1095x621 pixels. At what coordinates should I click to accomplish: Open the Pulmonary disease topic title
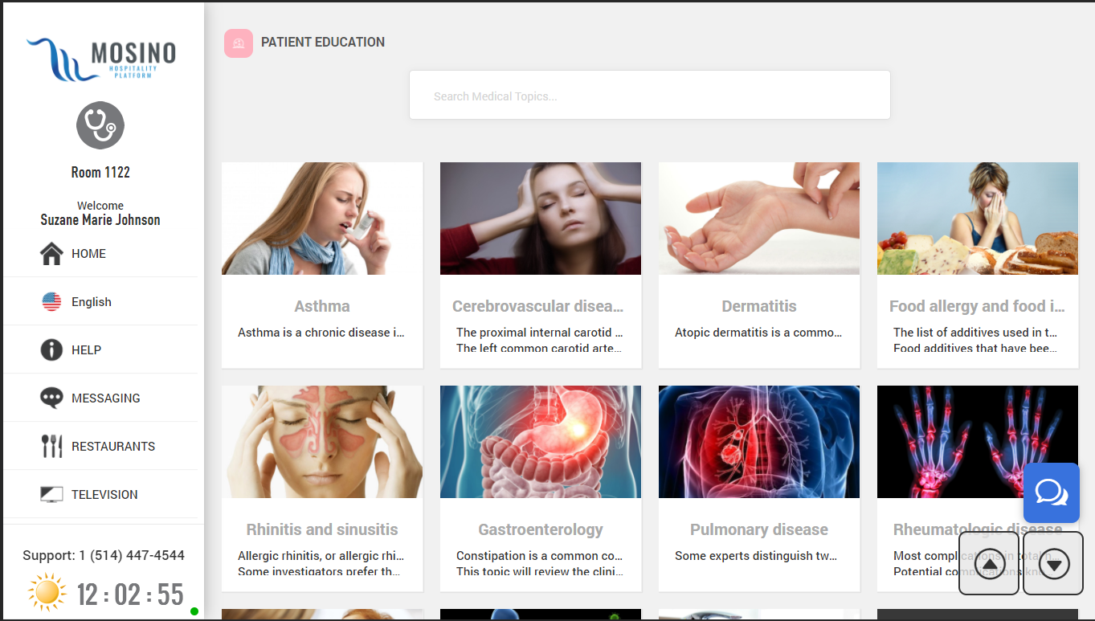click(759, 529)
